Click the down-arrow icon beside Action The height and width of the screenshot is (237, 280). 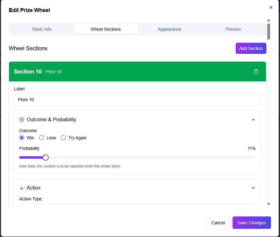coord(22,188)
